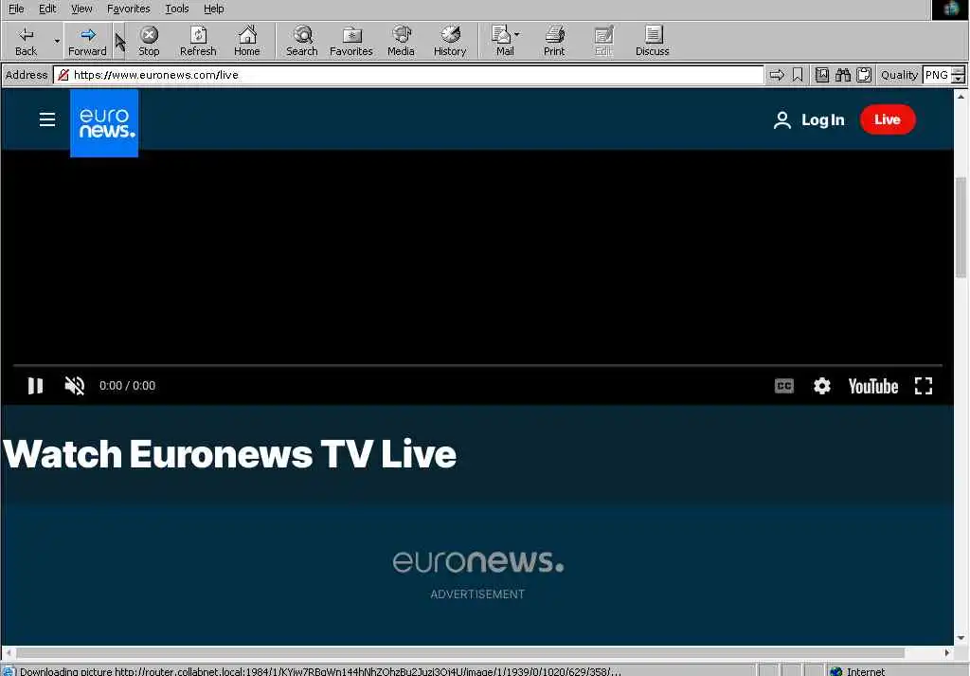Show browsing History from the toolbar
970x676 pixels.
tap(450, 41)
